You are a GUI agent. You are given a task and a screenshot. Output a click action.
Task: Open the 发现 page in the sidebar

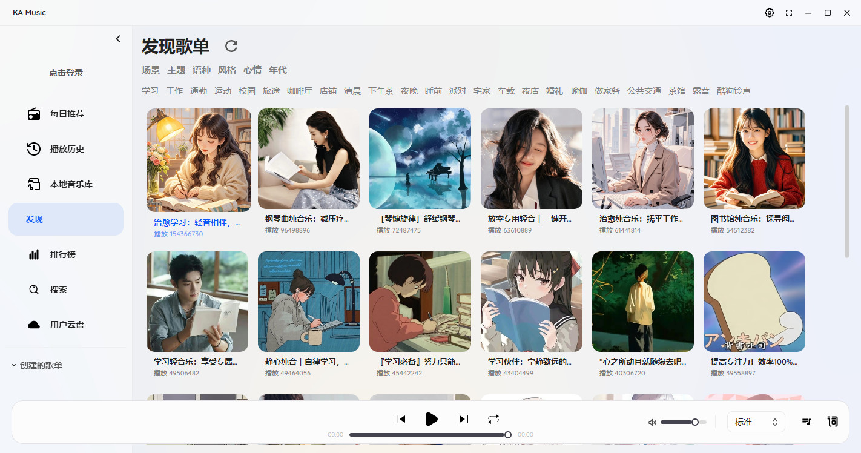(66, 219)
